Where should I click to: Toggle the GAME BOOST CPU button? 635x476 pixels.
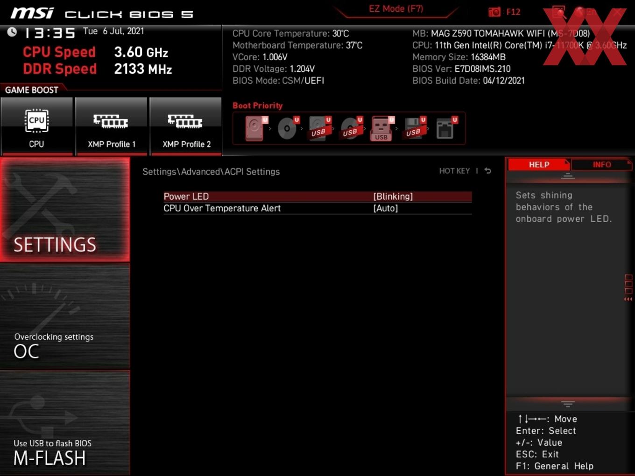(36, 126)
